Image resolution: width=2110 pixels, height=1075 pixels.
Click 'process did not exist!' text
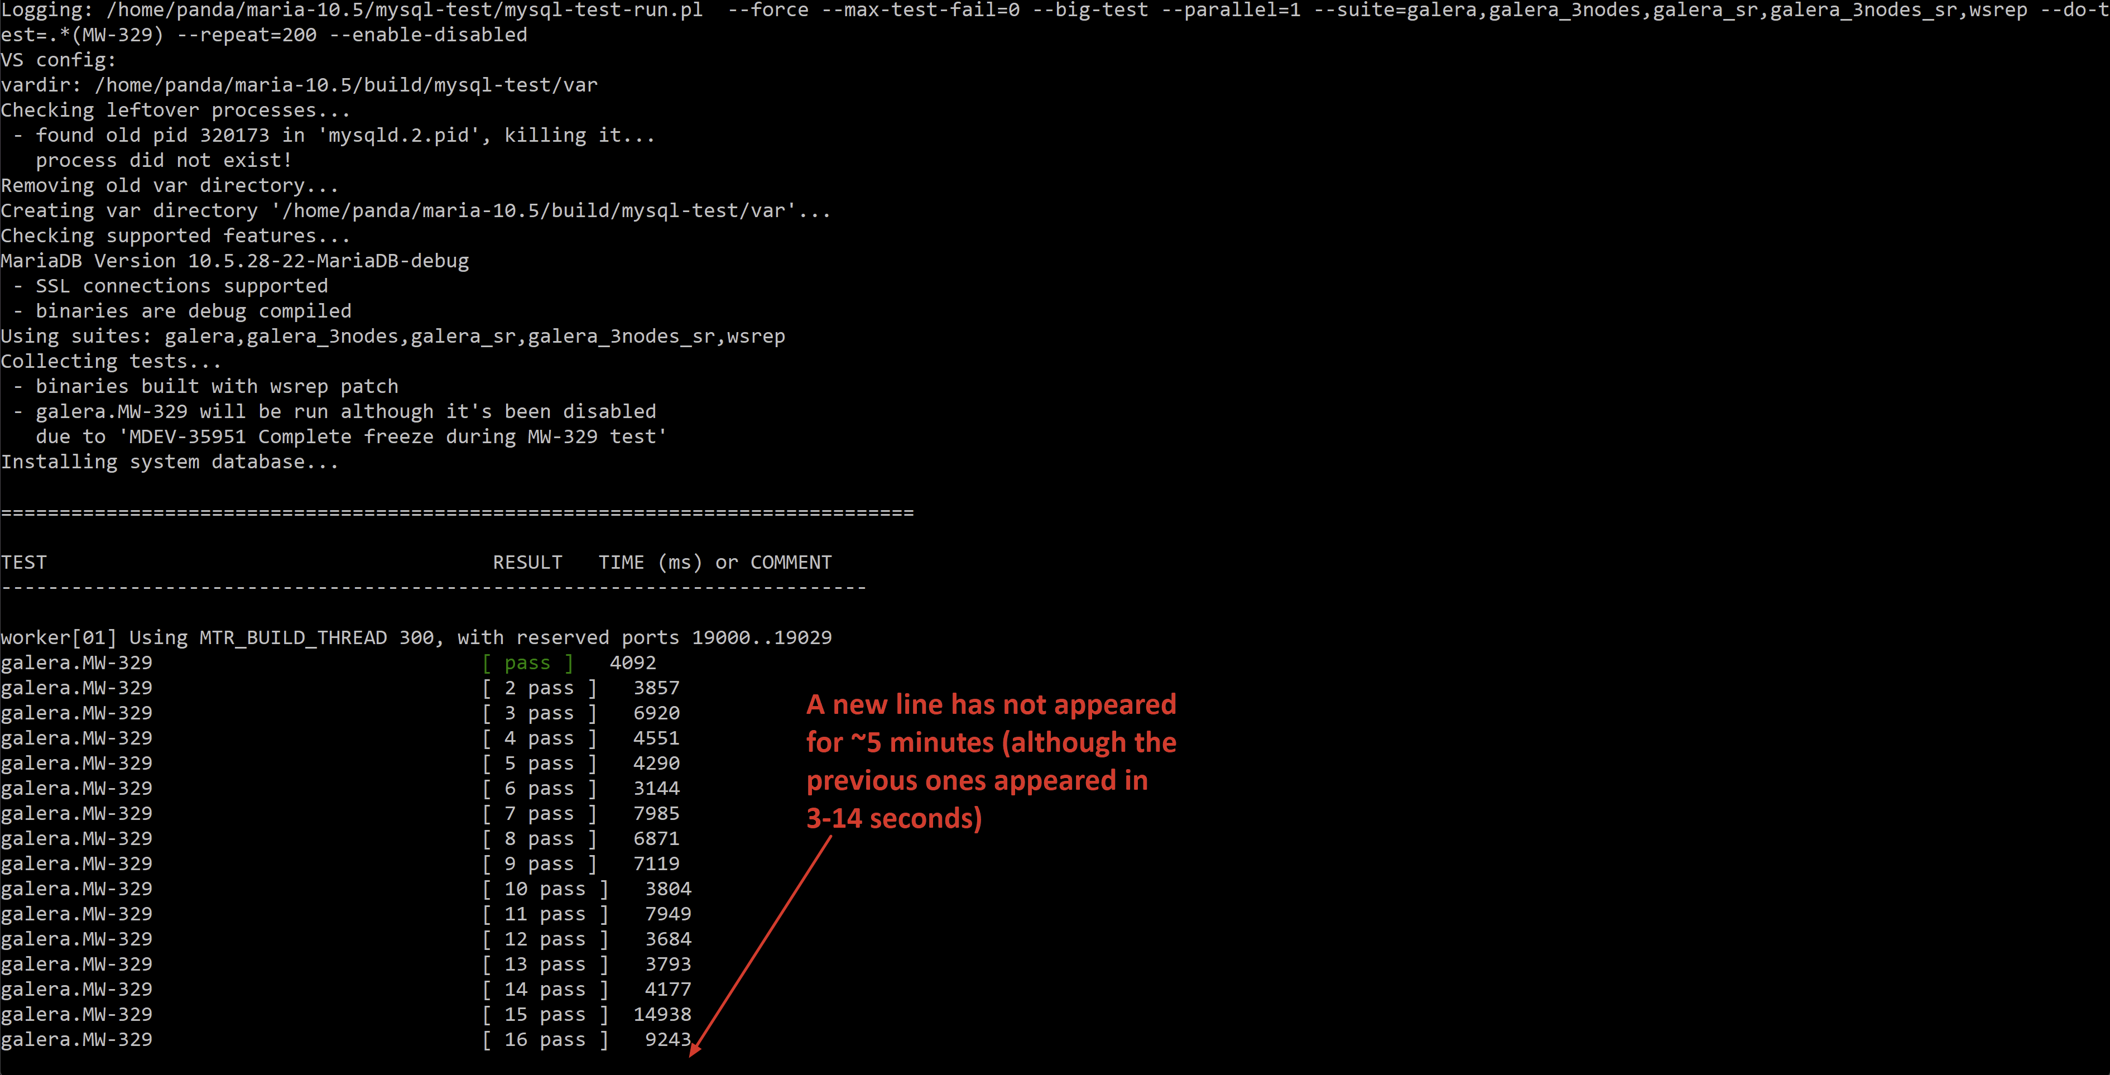(164, 161)
